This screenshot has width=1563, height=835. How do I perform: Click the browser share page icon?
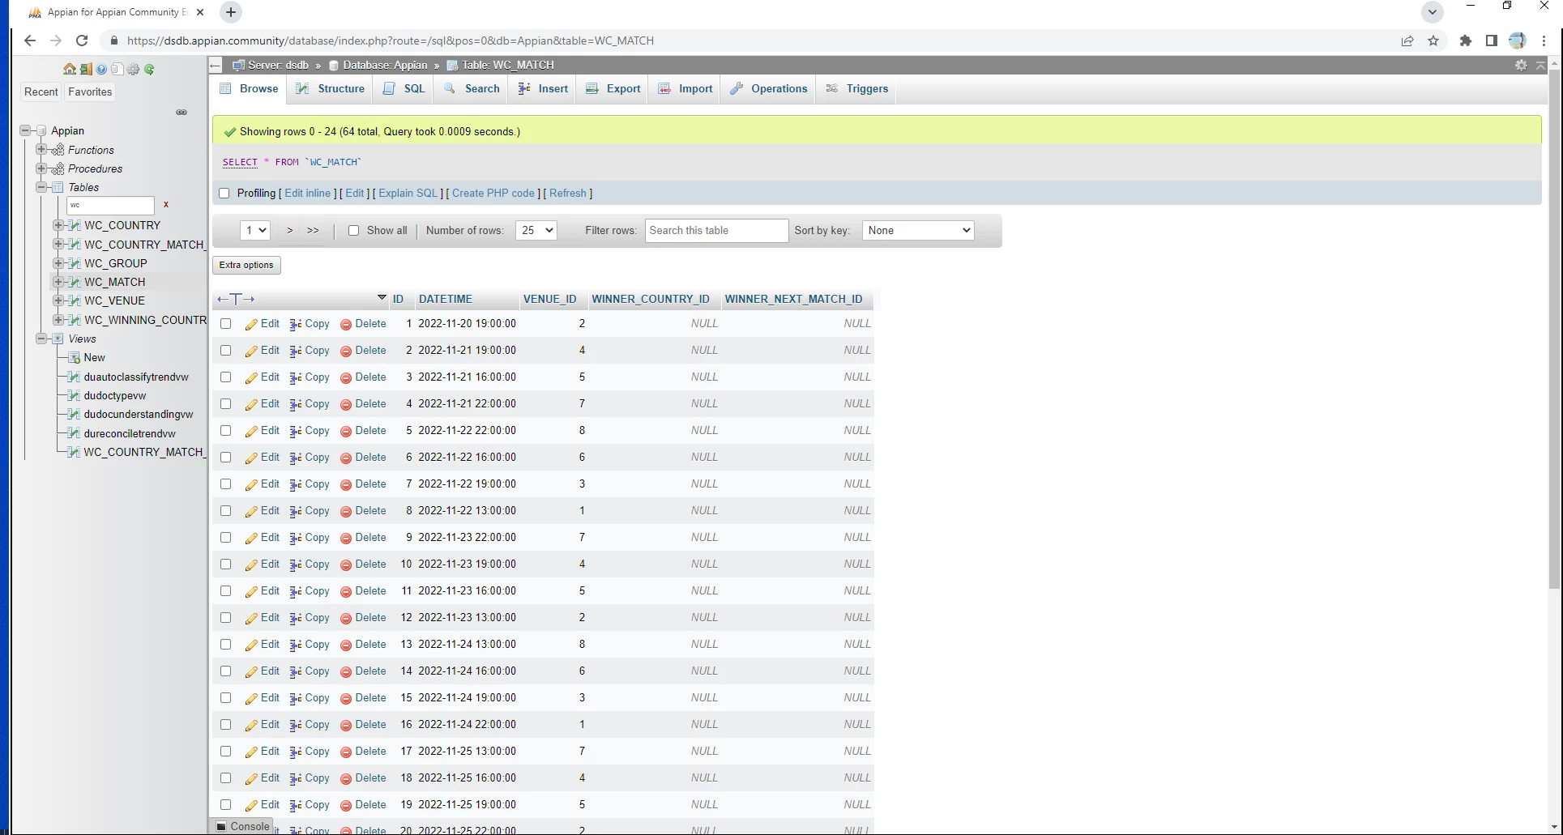[x=1407, y=40]
